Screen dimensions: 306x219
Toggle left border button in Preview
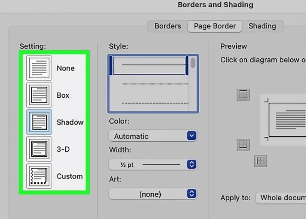pyautogui.click(x=260, y=161)
